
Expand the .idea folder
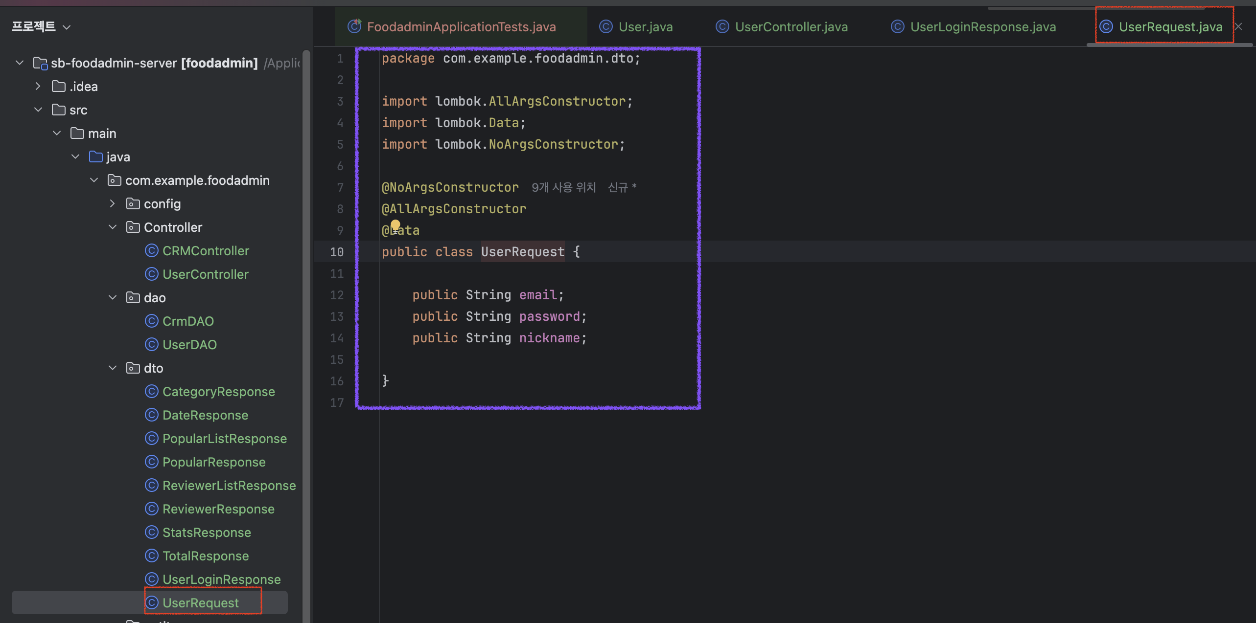pos(38,86)
